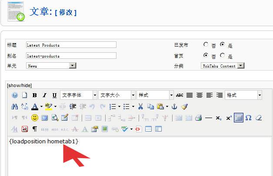Insert read more icon
Image resolution: width=273 pixels, height=176 pixels.
tap(158, 129)
